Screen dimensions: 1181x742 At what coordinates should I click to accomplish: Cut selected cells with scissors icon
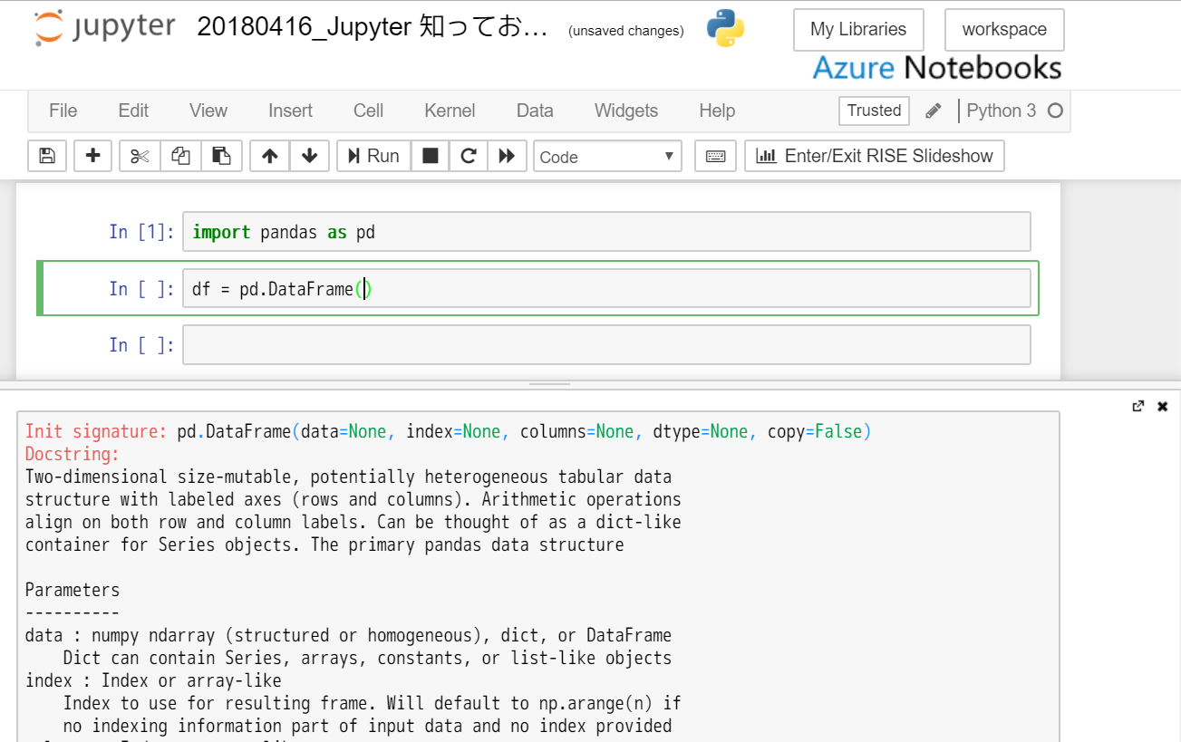click(x=140, y=156)
